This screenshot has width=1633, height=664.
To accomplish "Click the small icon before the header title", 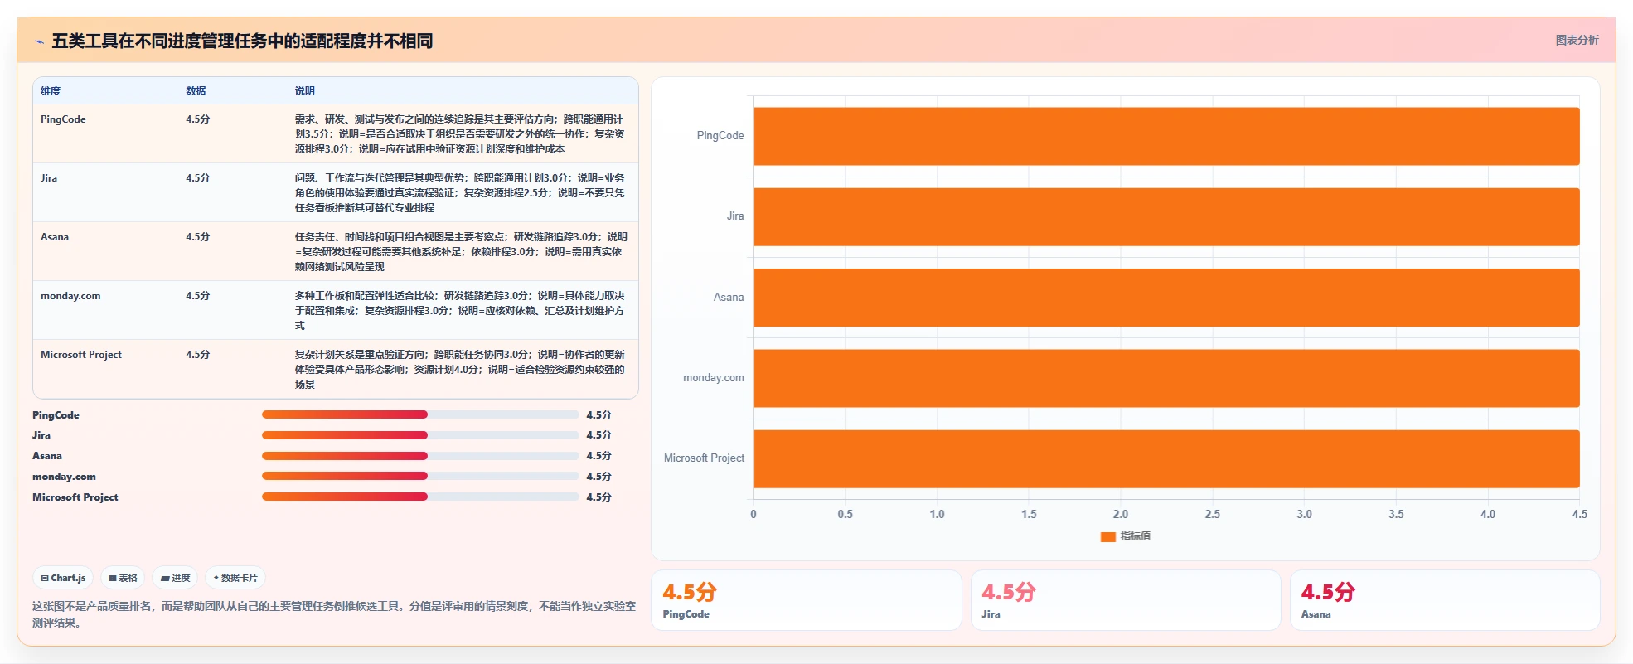I will [x=39, y=41].
